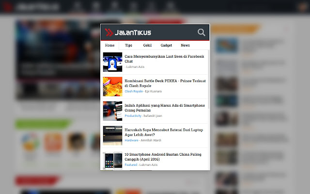Click the Productivity category link
Image resolution: width=310 pixels, height=194 pixels.
(x=133, y=116)
